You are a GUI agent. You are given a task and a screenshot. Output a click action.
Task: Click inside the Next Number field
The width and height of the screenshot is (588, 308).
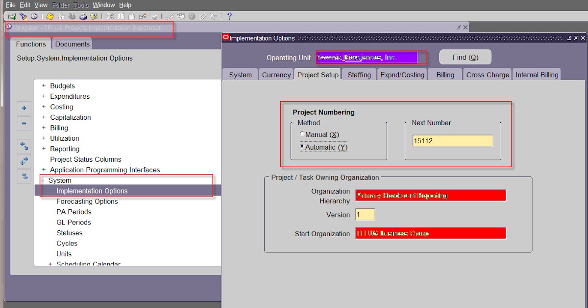coord(452,140)
